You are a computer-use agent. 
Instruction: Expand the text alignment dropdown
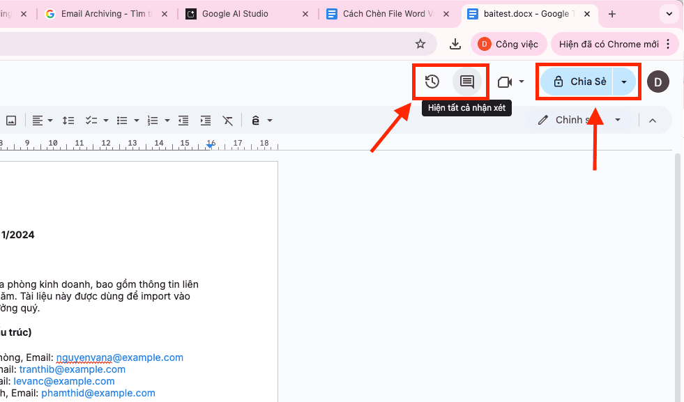point(50,121)
